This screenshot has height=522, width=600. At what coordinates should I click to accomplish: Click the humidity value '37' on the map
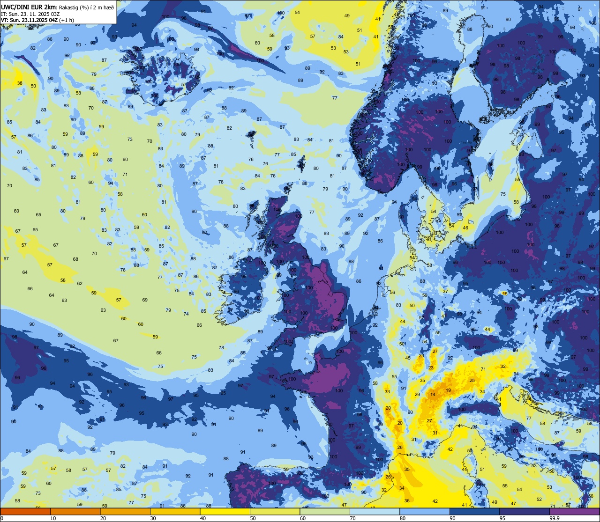click(x=445, y=291)
